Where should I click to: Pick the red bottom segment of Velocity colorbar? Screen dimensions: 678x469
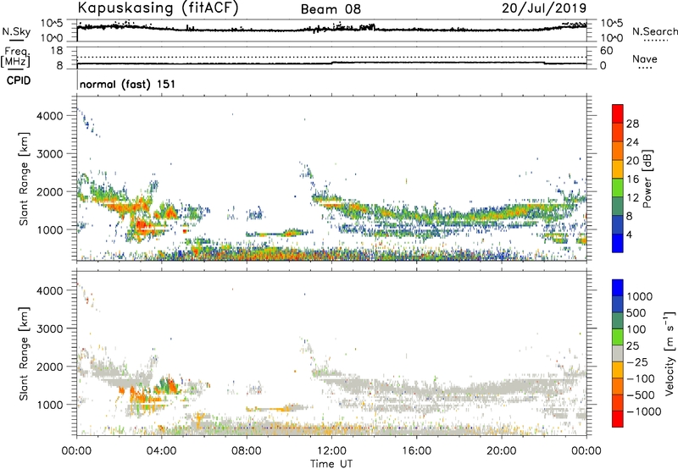pyautogui.click(x=618, y=419)
